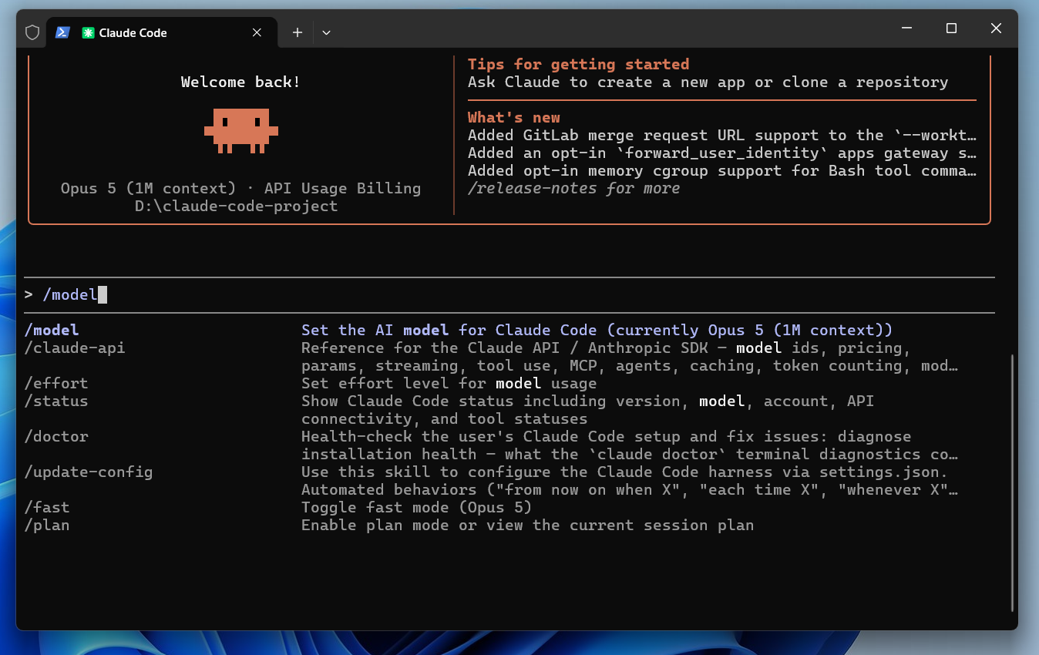This screenshot has height=655, width=1039.
Task: Select the /update-config command suggestion
Action: 88,472
